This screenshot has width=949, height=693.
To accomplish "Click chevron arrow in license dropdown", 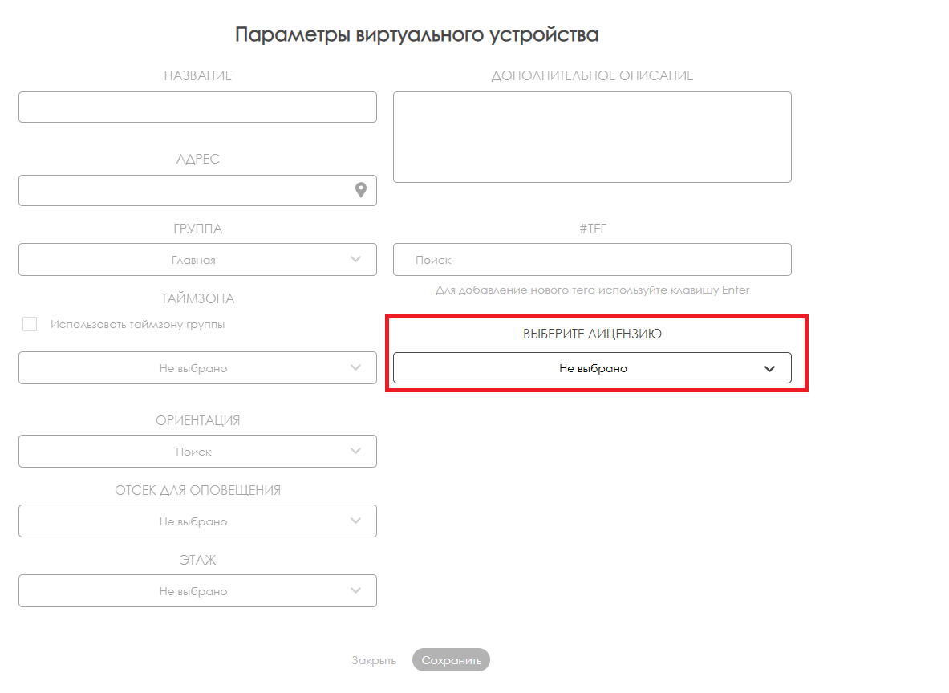I will [769, 368].
